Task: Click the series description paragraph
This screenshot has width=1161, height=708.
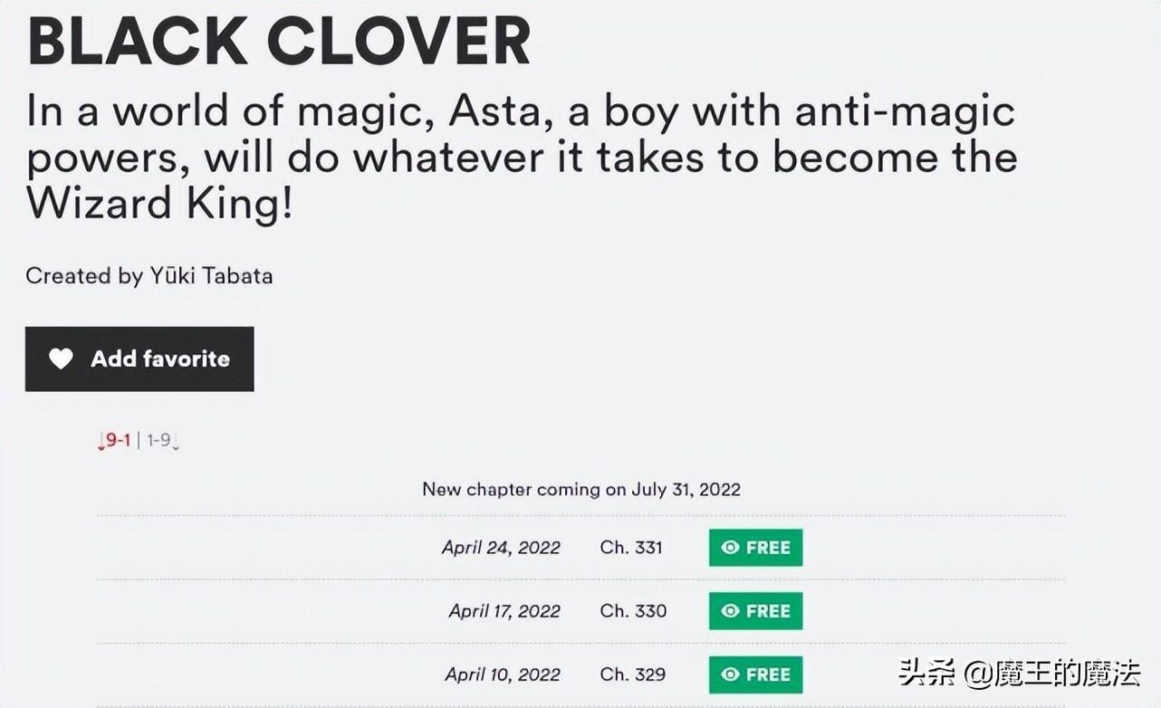Action: (x=521, y=158)
